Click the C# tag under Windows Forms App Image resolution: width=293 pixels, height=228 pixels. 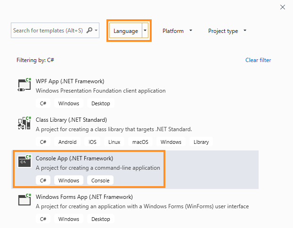pyautogui.click(x=43, y=219)
